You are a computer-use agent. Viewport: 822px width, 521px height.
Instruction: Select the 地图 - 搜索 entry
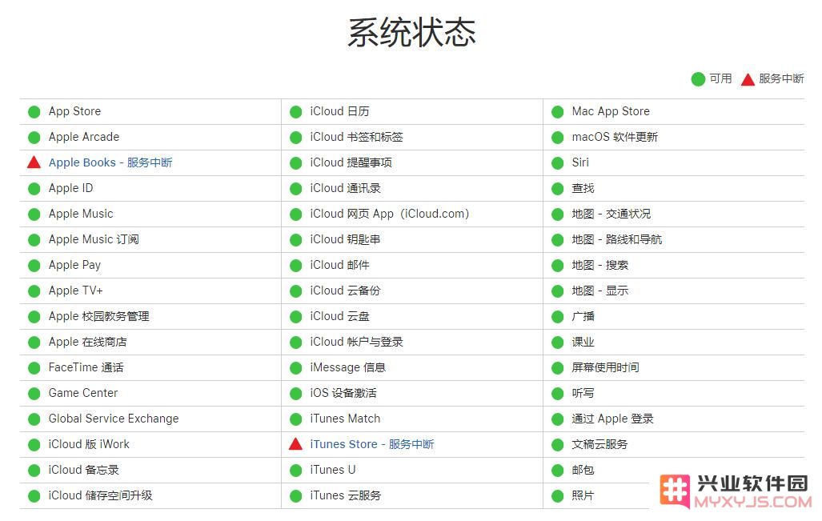[600, 265]
